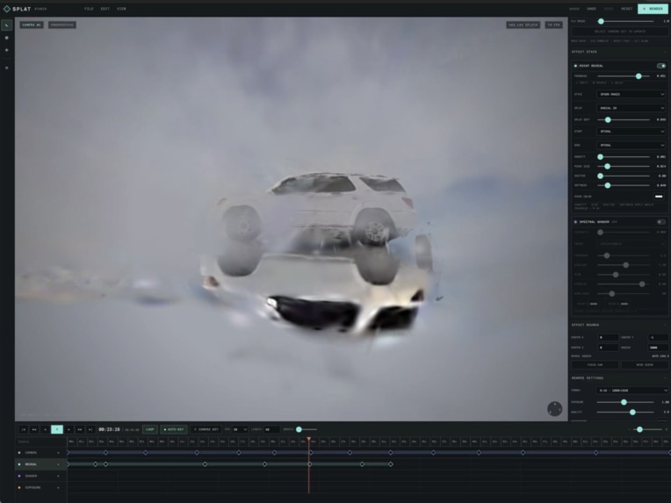Click the Center X input field

(x=608, y=337)
